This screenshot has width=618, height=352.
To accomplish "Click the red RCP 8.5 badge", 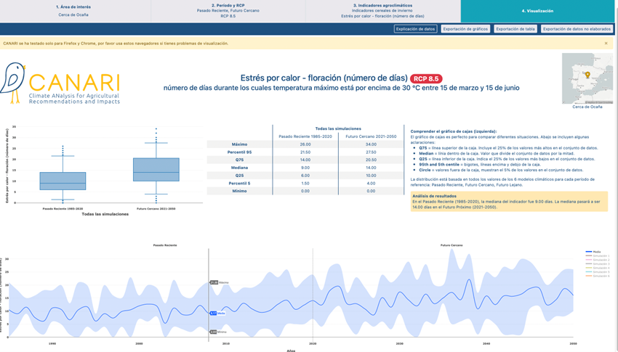I will (x=426, y=78).
